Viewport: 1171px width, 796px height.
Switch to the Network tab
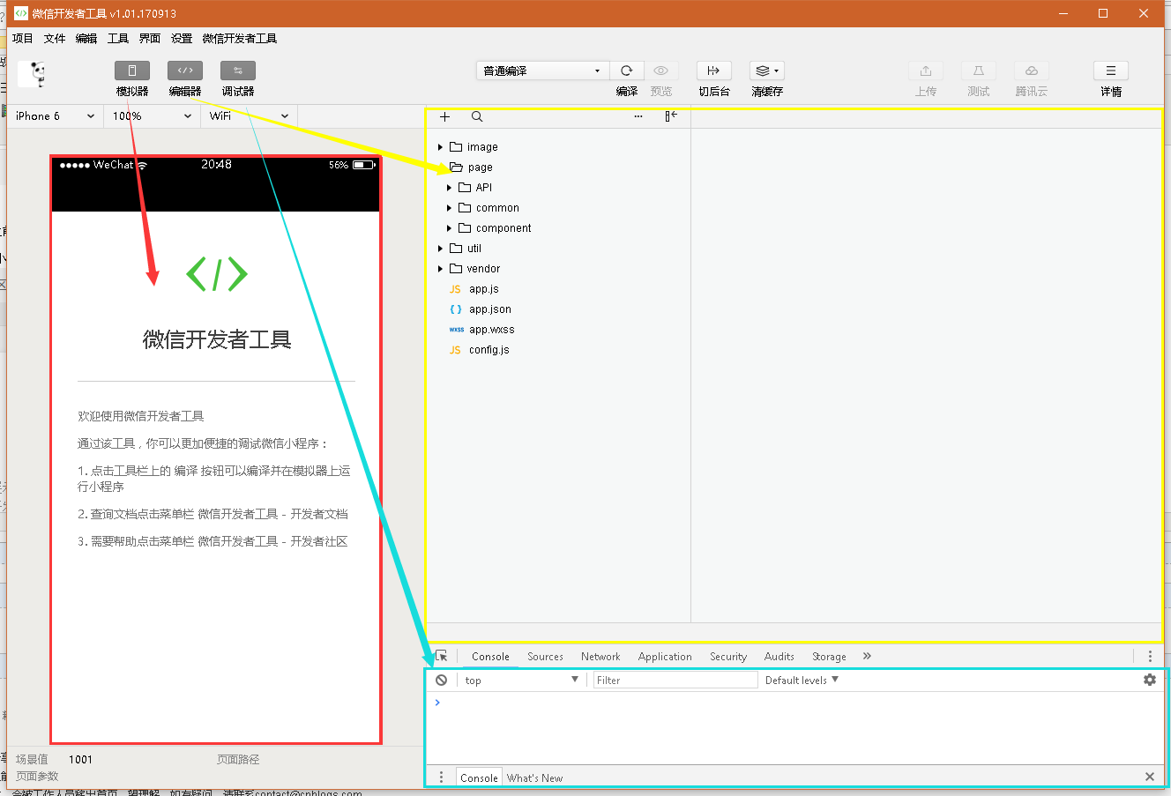click(x=600, y=657)
